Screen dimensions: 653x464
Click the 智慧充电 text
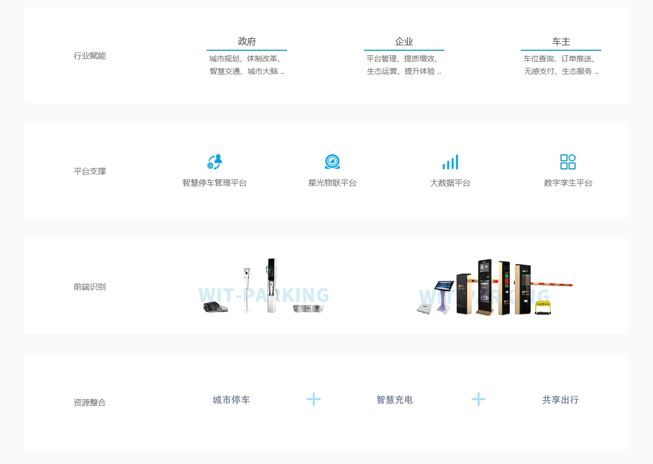[395, 400]
